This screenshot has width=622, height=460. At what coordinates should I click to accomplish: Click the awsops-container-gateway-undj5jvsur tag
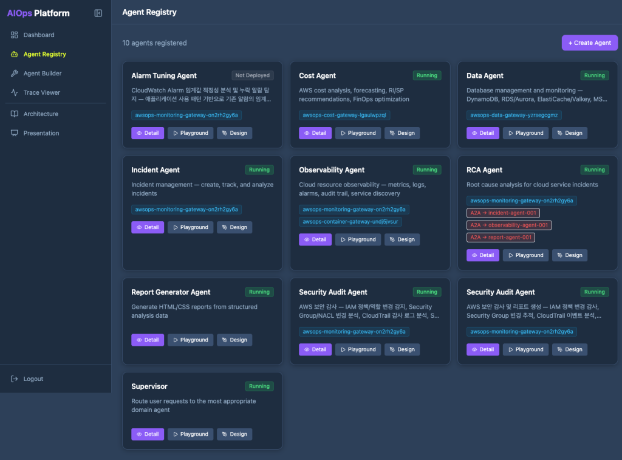[350, 221]
